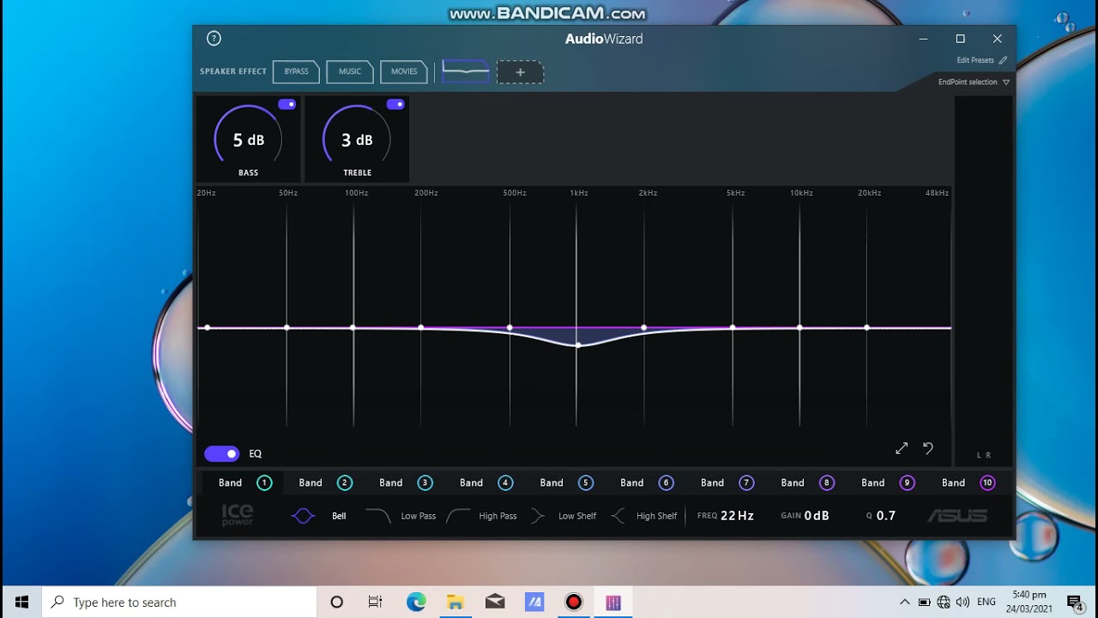Click the EQ control point at 200Hz

coord(420,328)
